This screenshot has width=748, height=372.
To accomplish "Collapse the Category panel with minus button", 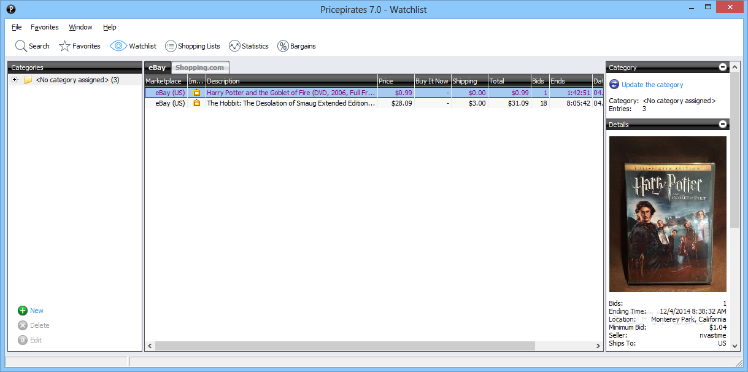I will point(723,68).
